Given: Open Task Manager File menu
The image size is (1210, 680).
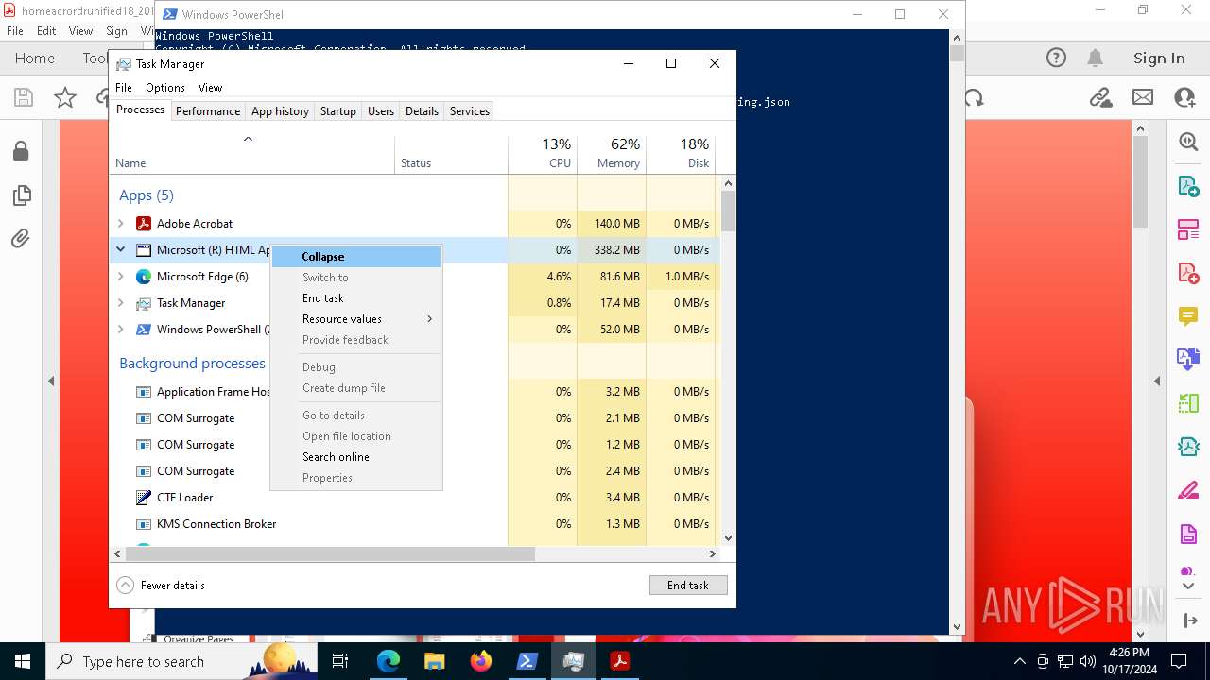Looking at the screenshot, I should (x=124, y=88).
